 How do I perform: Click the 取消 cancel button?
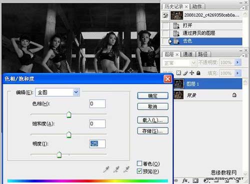(x=152, y=107)
